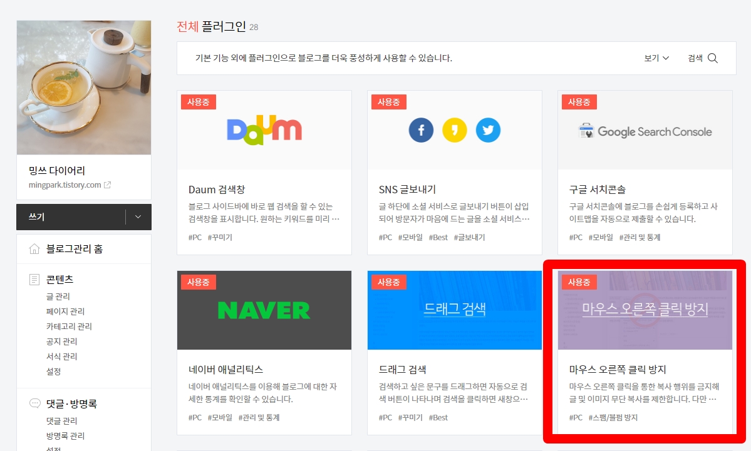Click the NAVER logo banner
The height and width of the screenshot is (451, 751).
pyautogui.click(x=264, y=310)
